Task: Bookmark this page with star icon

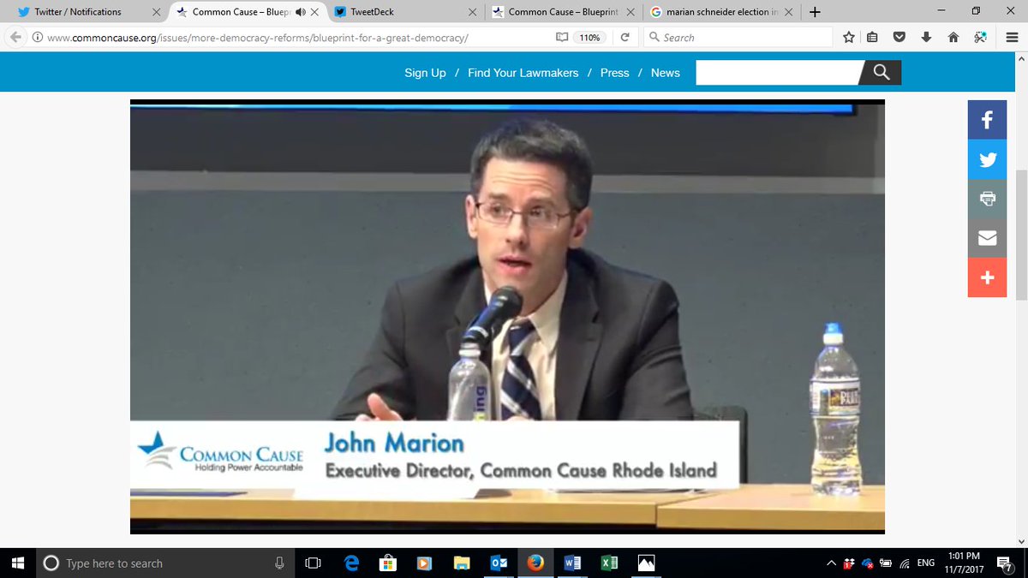Action: click(x=848, y=38)
